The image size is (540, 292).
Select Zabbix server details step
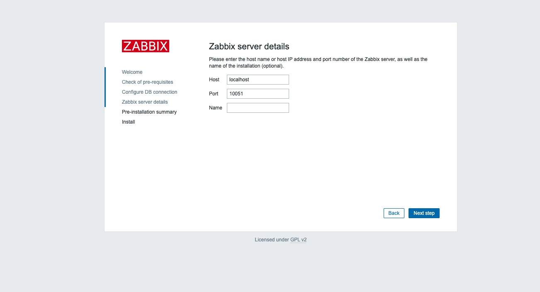145,102
